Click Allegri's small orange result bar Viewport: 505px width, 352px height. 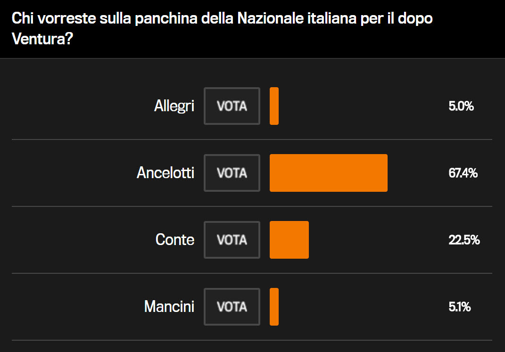pyautogui.click(x=274, y=106)
